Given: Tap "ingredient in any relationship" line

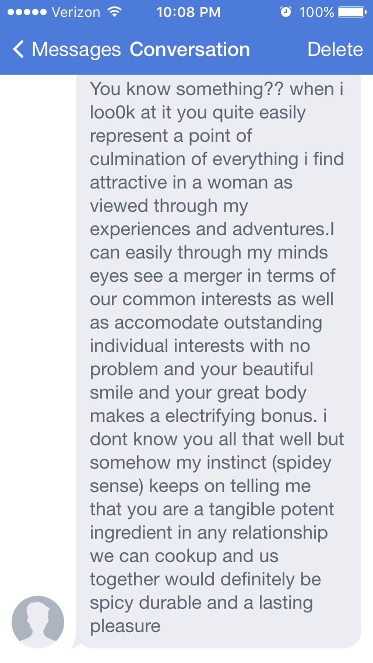Looking at the screenshot, I should coord(208,533).
